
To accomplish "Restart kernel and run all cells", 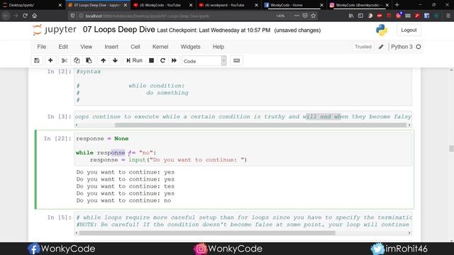I will click(174, 60).
